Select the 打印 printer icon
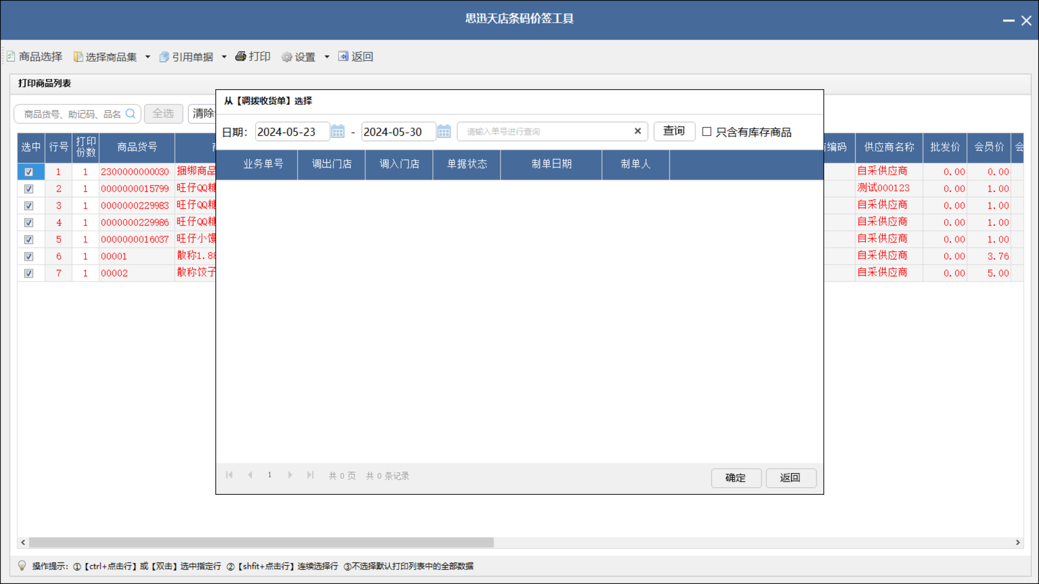 [240, 56]
